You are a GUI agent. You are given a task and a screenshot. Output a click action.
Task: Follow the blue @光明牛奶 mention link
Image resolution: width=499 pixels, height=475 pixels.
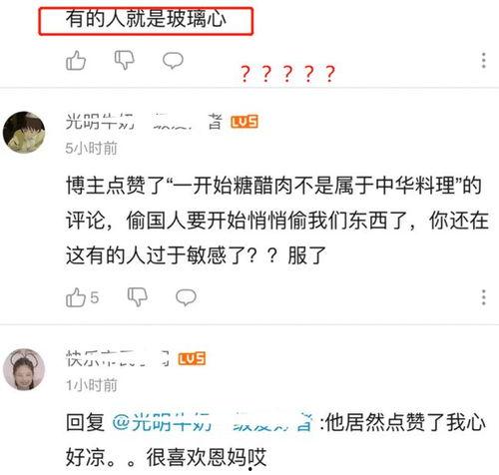213,422
